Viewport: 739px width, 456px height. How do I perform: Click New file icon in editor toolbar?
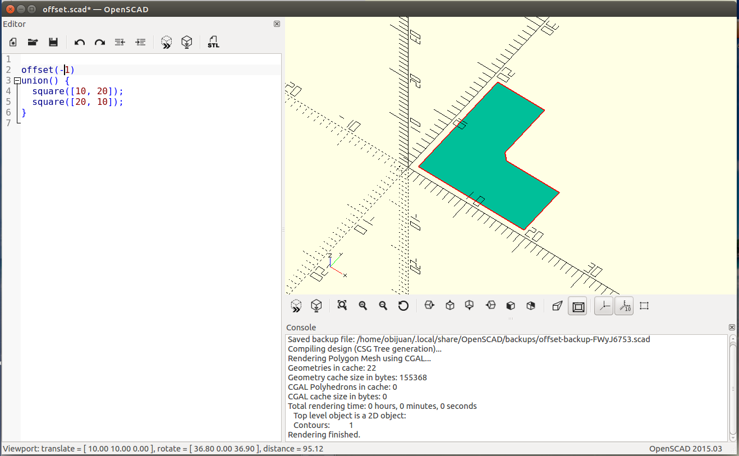click(13, 42)
